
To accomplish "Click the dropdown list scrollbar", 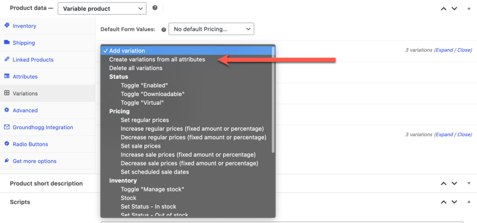I will [273, 100].
